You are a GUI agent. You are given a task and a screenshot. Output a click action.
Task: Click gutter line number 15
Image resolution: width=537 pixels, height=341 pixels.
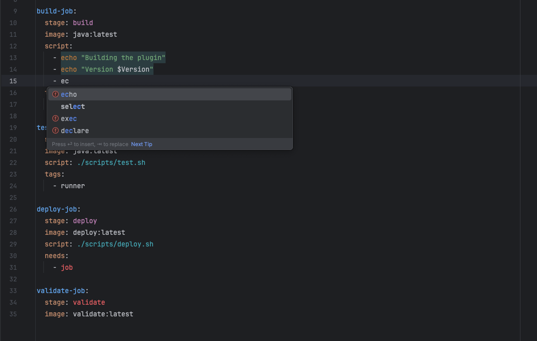pos(13,81)
